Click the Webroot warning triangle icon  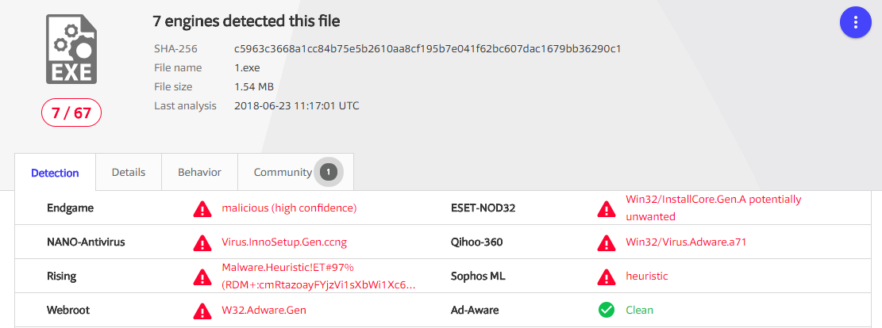click(x=202, y=311)
